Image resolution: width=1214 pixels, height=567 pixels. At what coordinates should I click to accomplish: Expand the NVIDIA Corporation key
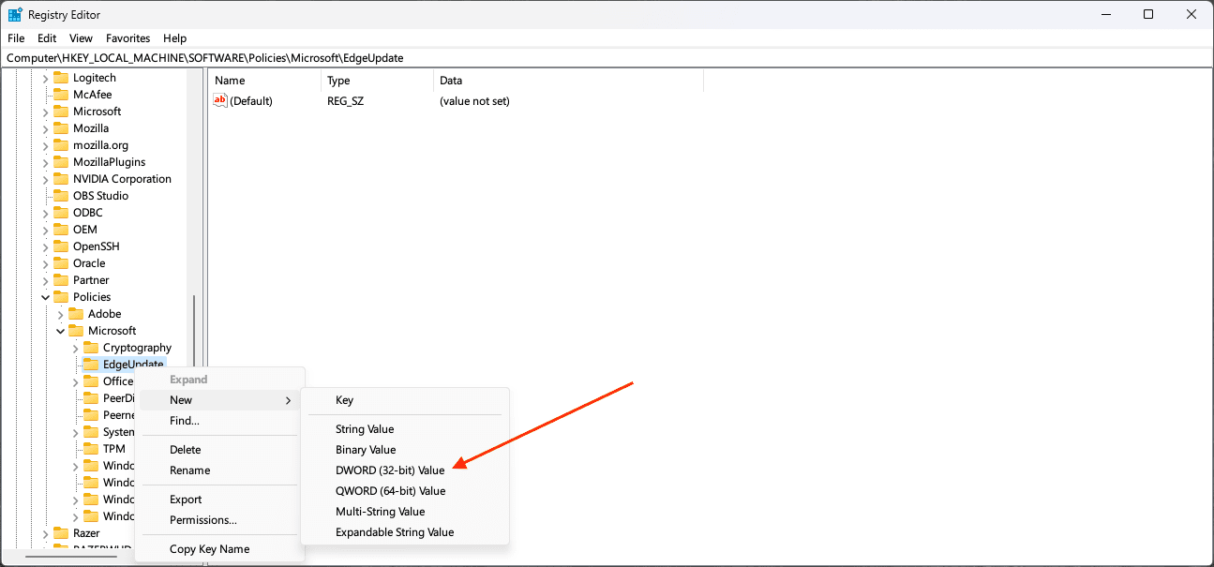[46, 179]
